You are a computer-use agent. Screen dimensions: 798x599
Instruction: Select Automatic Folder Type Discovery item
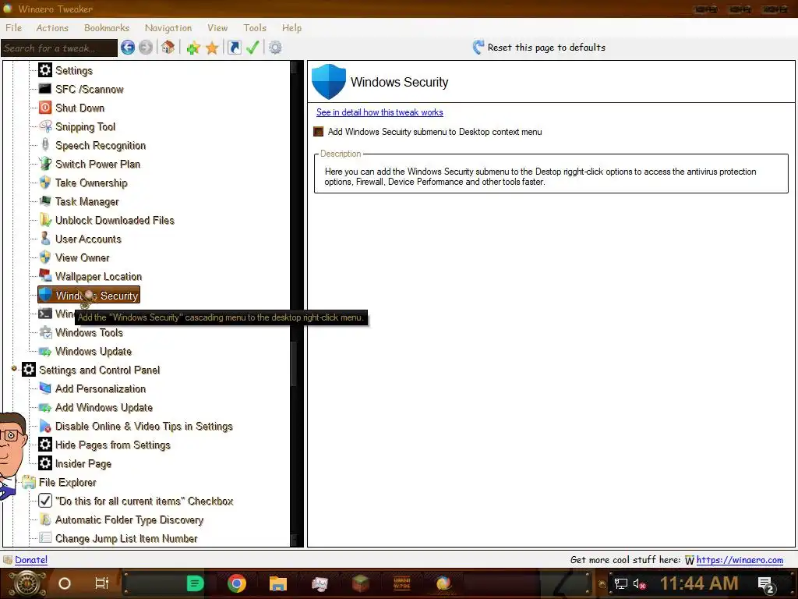(129, 519)
